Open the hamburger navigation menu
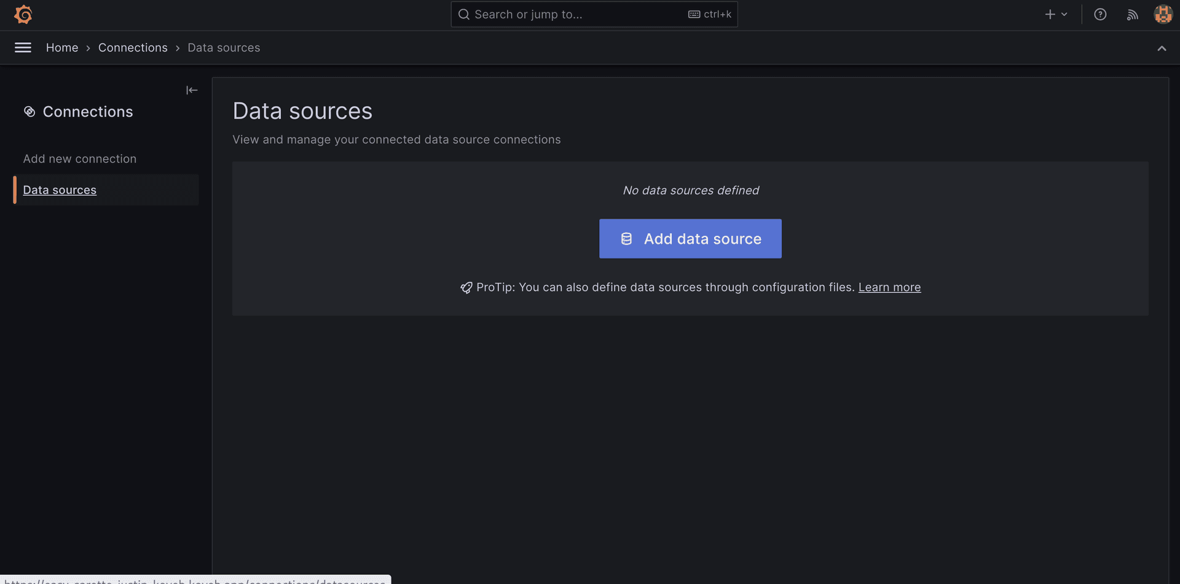The width and height of the screenshot is (1180, 584). [23, 48]
